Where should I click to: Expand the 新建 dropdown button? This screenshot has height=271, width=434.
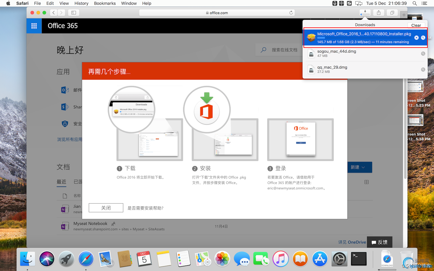360,167
